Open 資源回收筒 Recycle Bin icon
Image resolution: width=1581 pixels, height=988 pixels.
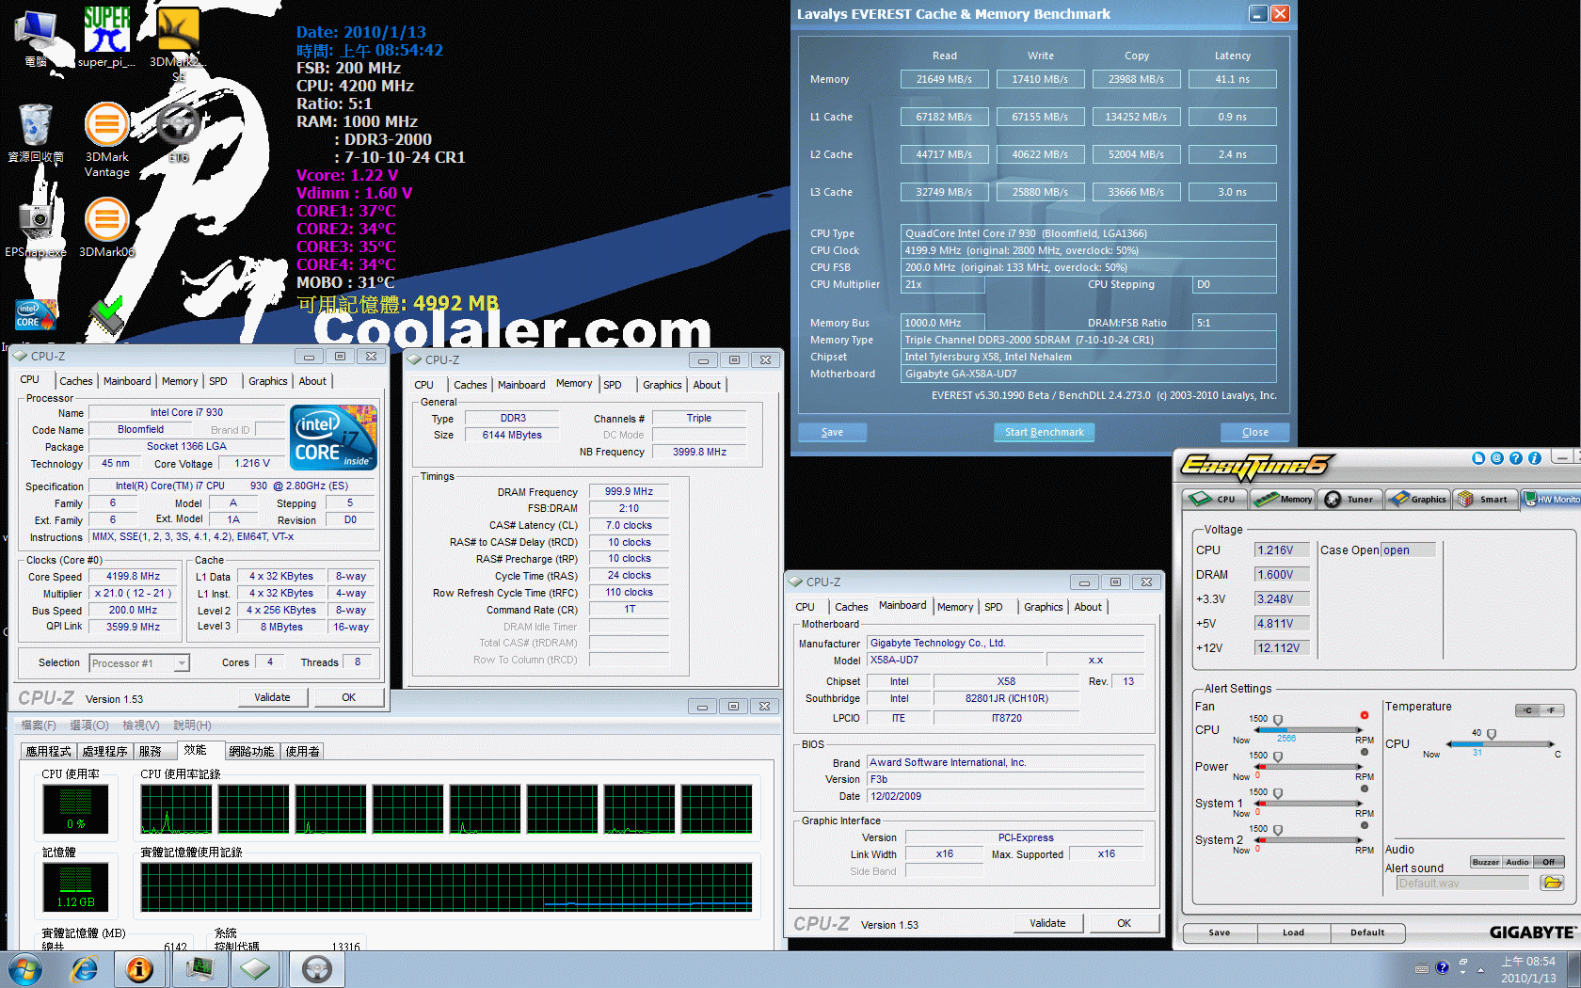[36, 132]
